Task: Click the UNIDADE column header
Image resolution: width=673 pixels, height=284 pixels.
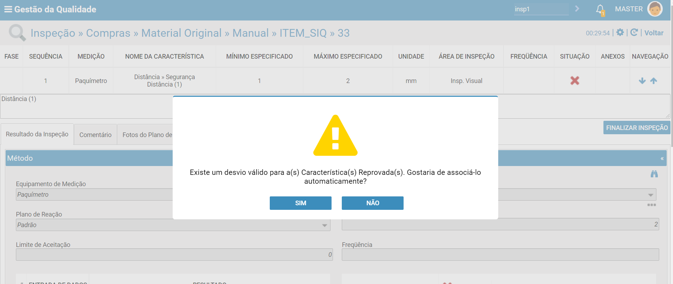Action: 411,57
